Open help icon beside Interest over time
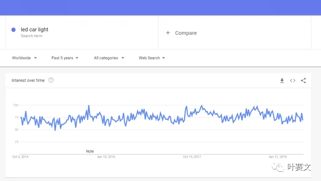The width and height of the screenshot is (321, 181). coord(51,80)
